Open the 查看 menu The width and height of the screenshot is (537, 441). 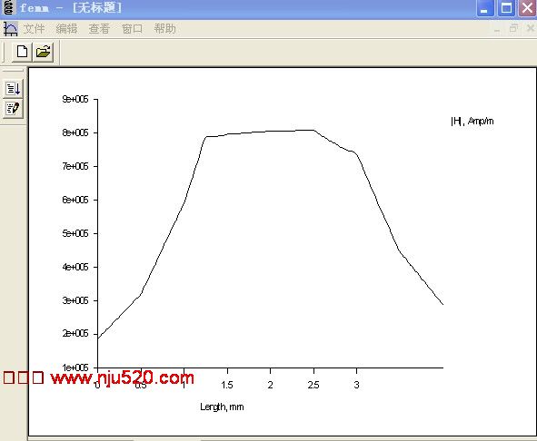click(x=99, y=29)
